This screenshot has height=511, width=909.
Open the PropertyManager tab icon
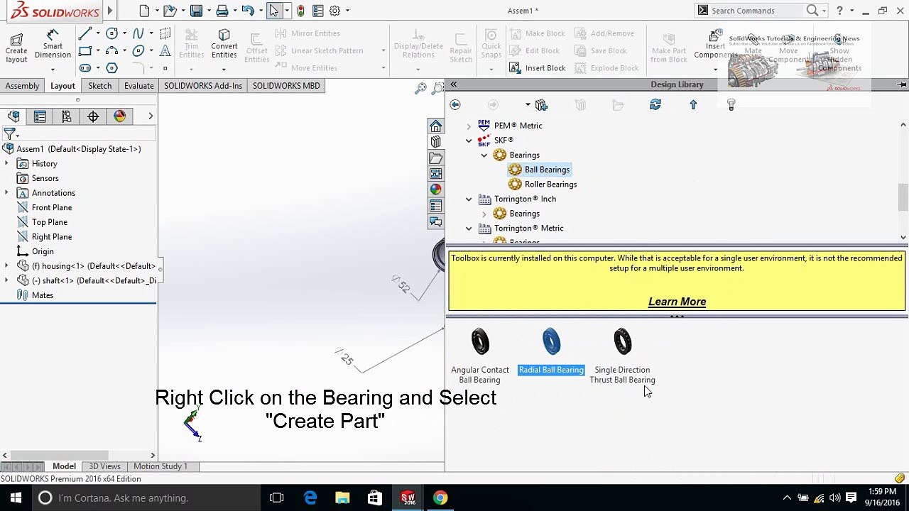[40, 116]
